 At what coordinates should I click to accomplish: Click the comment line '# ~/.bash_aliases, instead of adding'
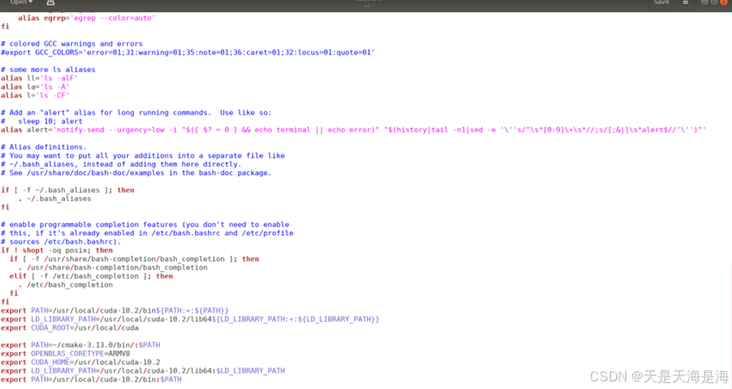coord(121,164)
